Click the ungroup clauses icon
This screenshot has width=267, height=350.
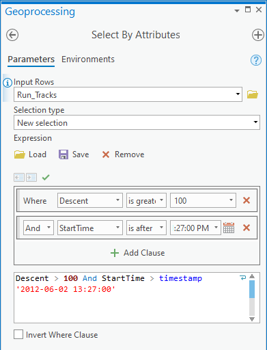(19, 177)
